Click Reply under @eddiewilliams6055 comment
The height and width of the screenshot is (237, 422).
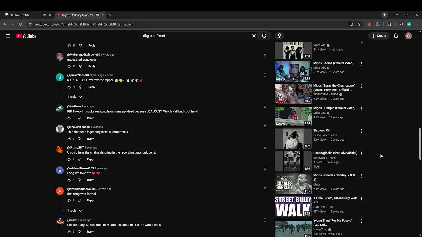coord(90,180)
